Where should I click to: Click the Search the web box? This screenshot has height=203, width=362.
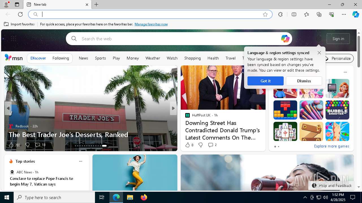click(179, 39)
